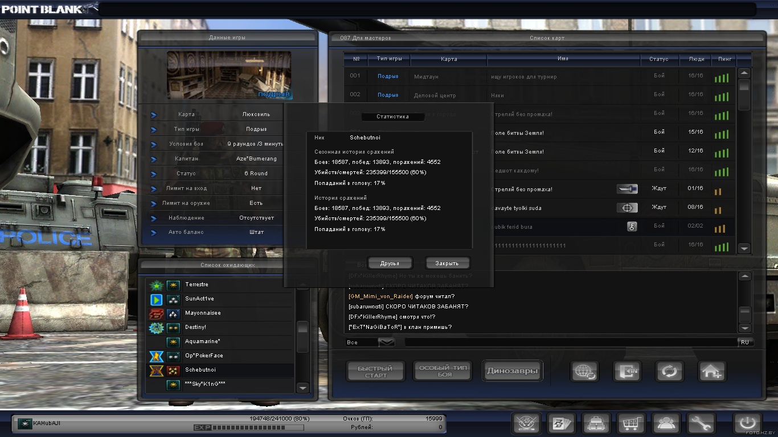Image resolution: width=778 pixels, height=437 pixels.
Task: Select player Terrestre in waiting list
Action: [x=221, y=285]
